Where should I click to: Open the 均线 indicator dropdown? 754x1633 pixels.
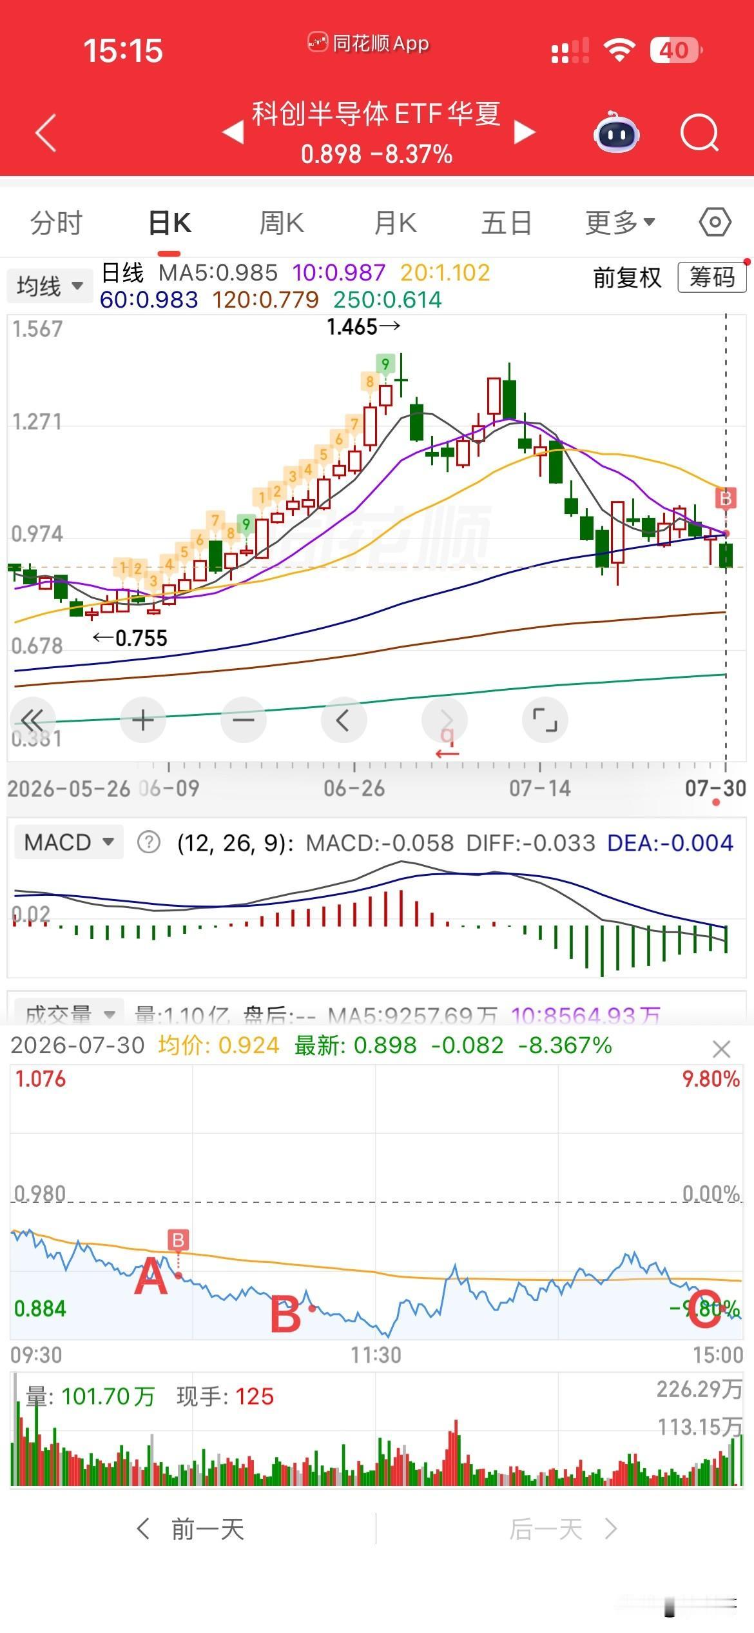(49, 285)
